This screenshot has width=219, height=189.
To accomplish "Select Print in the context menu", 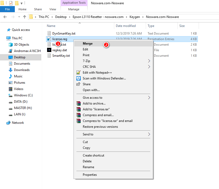I will (113, 55).
